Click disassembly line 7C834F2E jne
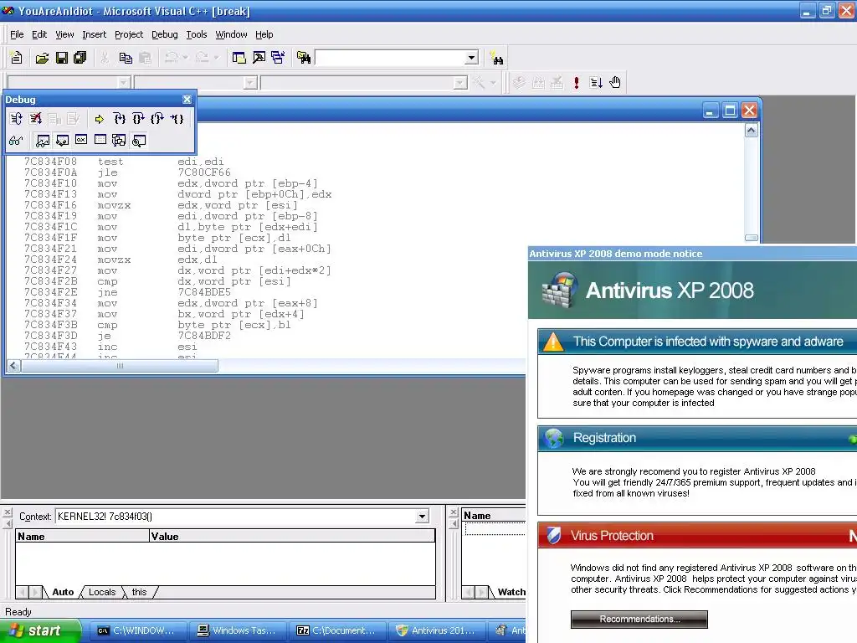This screenshot has width=857, height=643. point(127,292)
